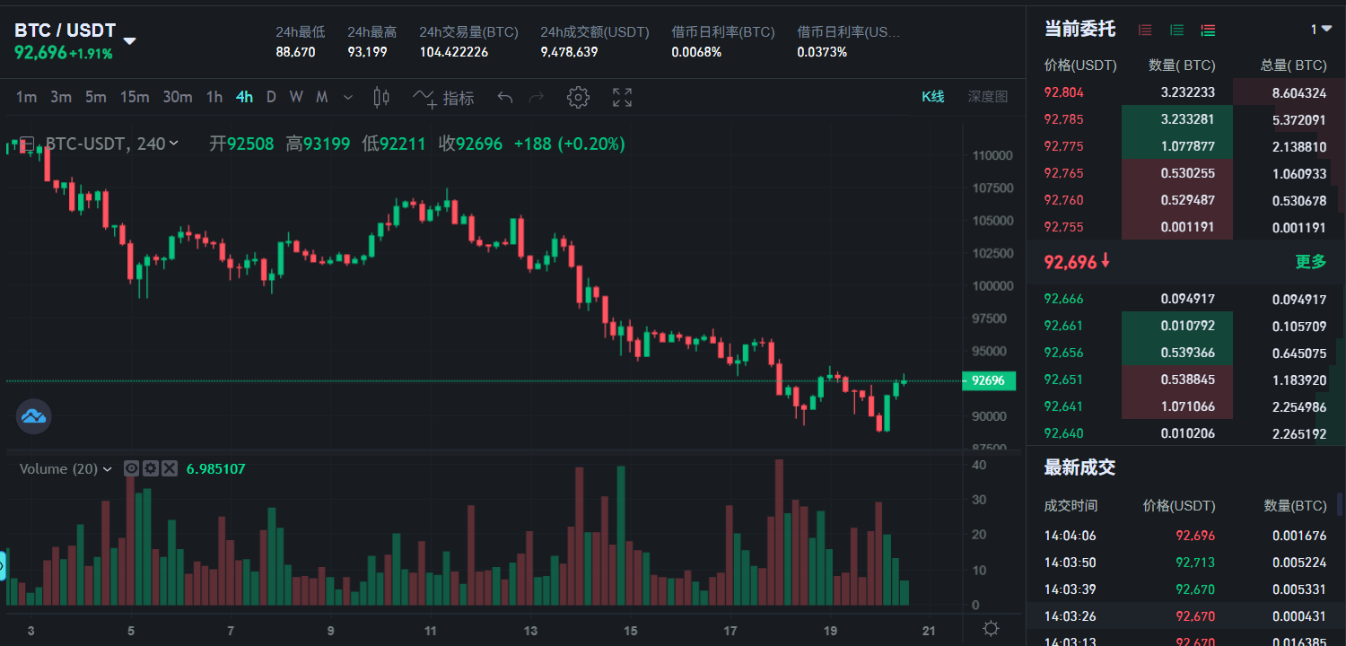Switch to the 深度图 depth chart tab
Viewport: 1346px width, 646px height.
(x=987, y=97)
